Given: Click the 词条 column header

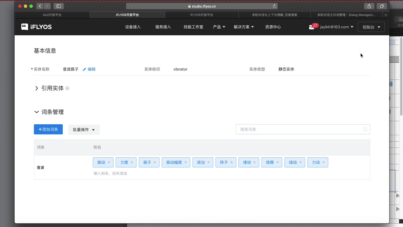Looking at the screenshot, I should click(x=41, y=147).
